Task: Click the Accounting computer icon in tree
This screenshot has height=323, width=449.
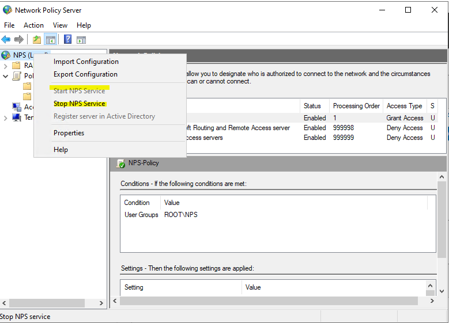Action: pos(16,107)
